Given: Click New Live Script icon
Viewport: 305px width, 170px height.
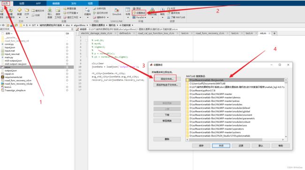Looking at the screenshot, I should [10, 10].
